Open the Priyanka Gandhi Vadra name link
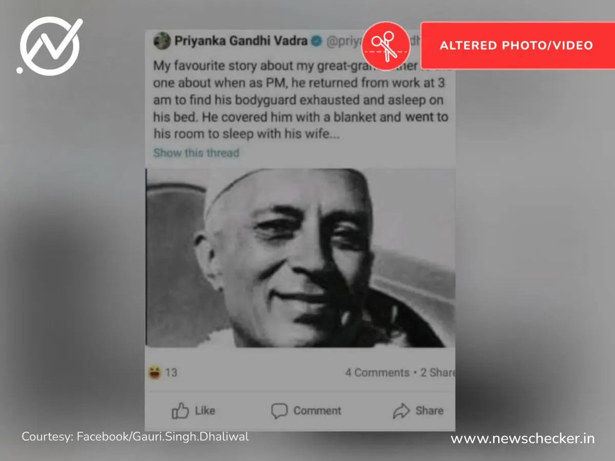The width and height of the screenshot is (615, 461). [241, 41]
